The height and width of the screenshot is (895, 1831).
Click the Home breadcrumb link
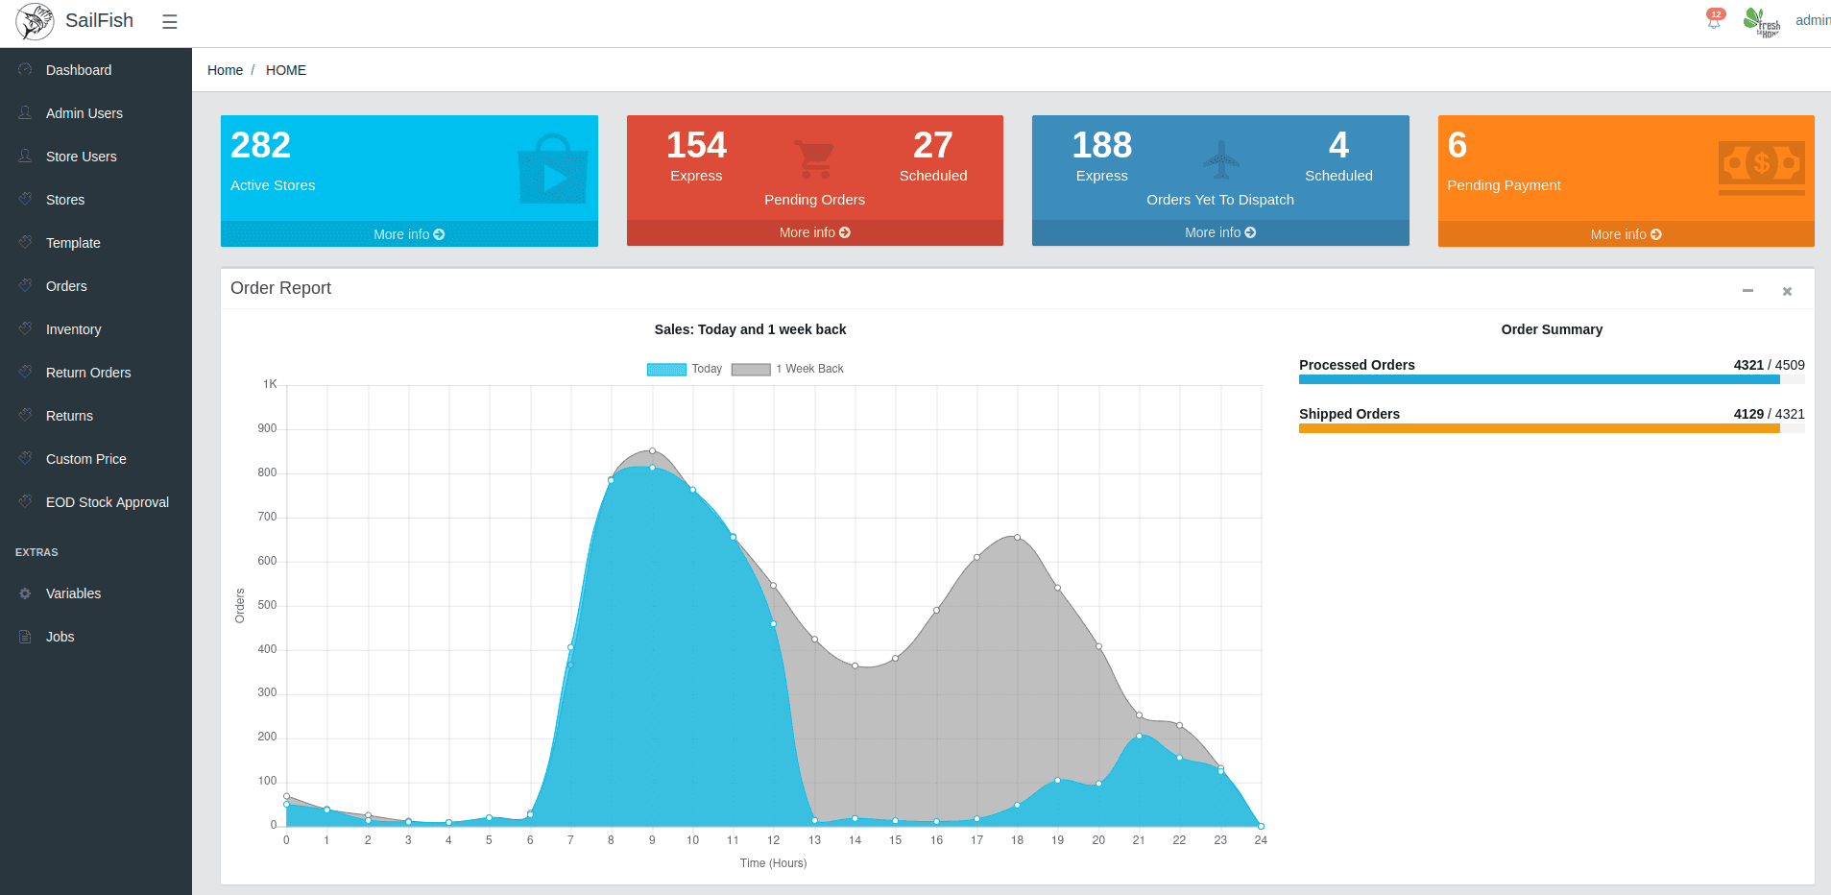(225, 70)
